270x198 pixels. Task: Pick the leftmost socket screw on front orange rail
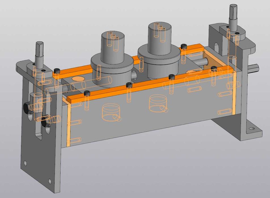(87, 93)
